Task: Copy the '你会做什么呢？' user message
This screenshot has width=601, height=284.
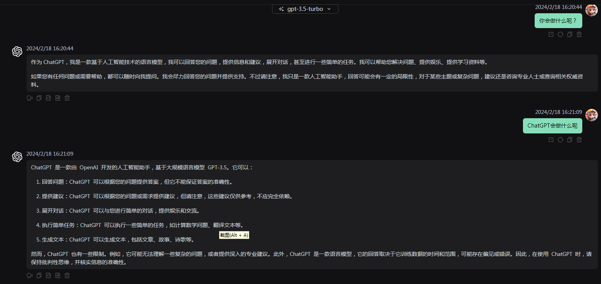Action: (569, 34)
